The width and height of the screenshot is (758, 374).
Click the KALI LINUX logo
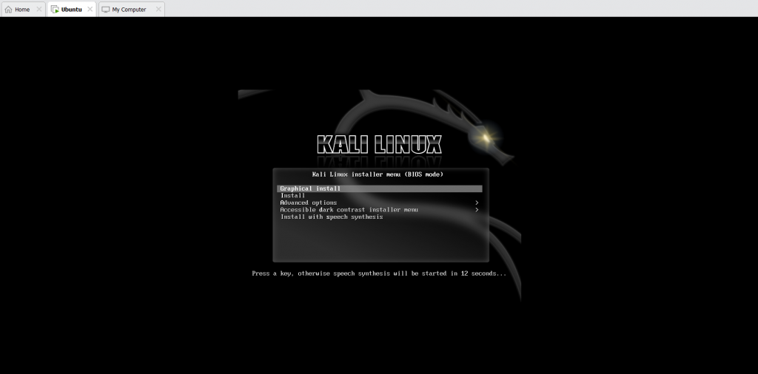tap(380, 144)
